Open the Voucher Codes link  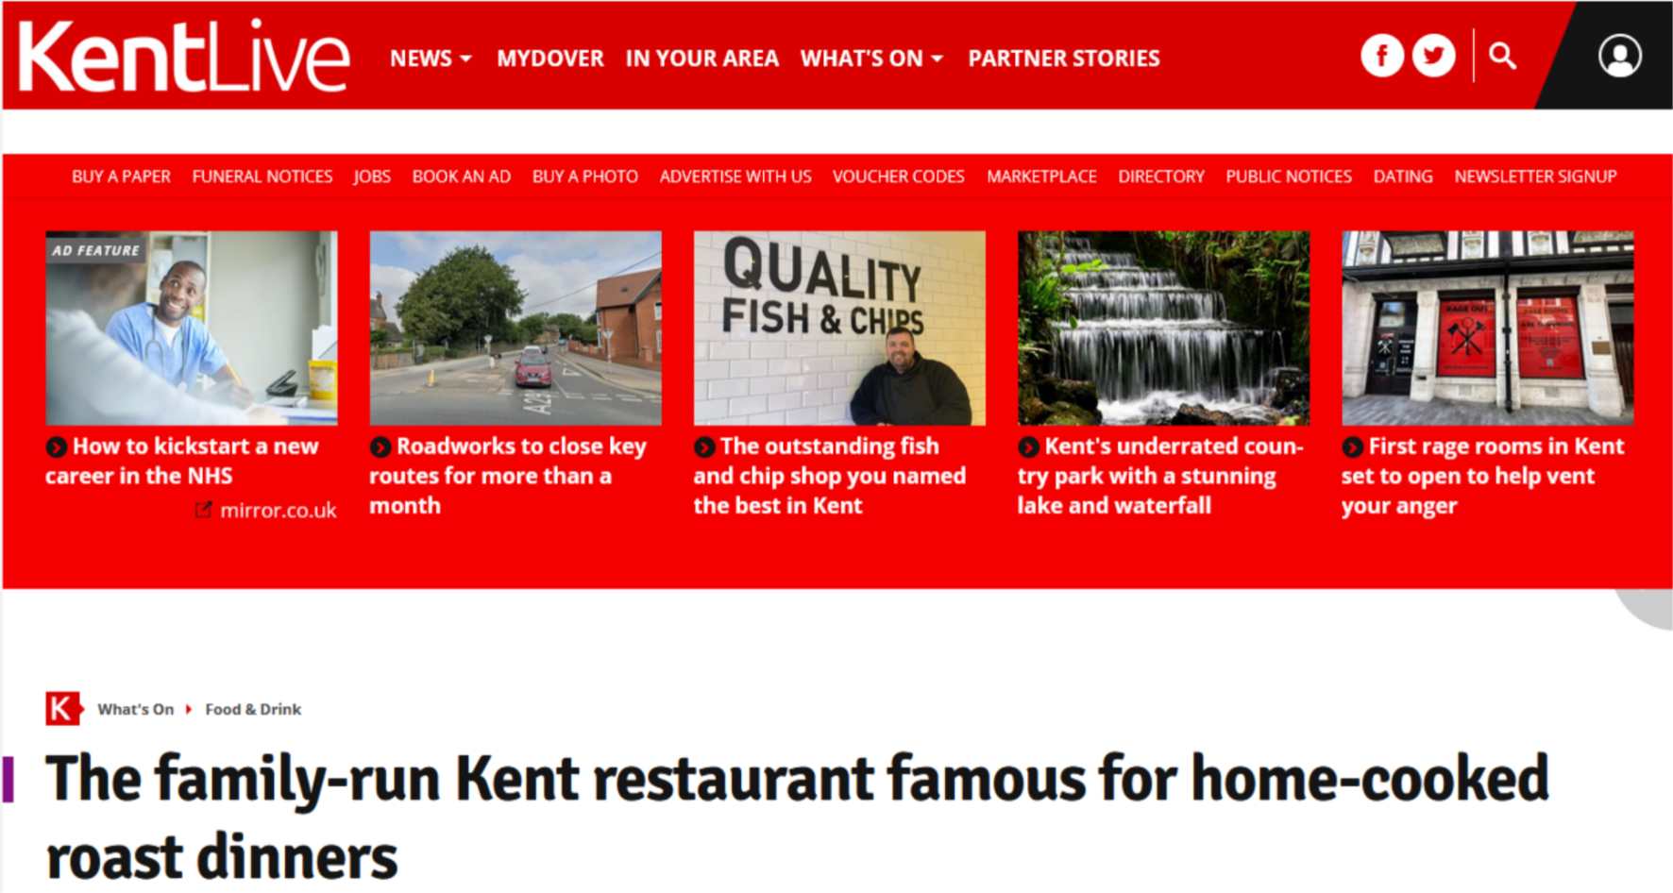point(899,177)
